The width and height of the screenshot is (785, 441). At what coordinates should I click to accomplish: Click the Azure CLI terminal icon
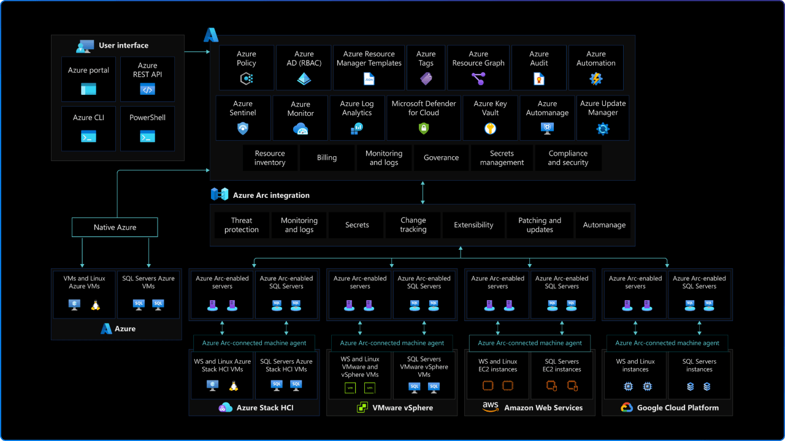coord(89,137)
